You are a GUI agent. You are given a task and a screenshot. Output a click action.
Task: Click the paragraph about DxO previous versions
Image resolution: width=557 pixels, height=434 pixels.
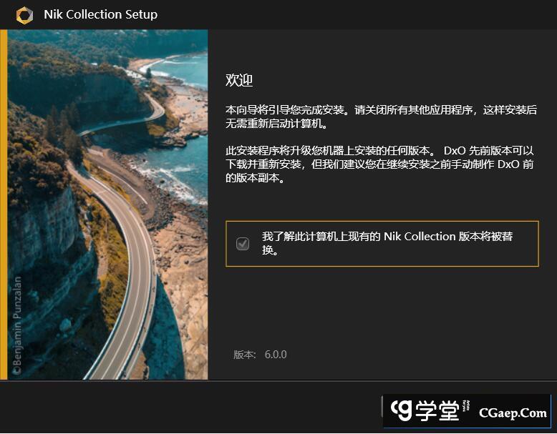pyautogui.click(x=379, y=164)
